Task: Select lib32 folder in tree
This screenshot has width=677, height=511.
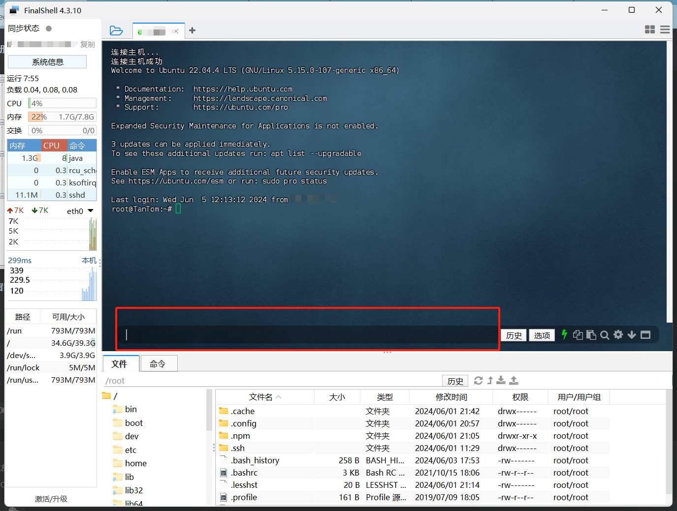Action: (x=128, y=490)
